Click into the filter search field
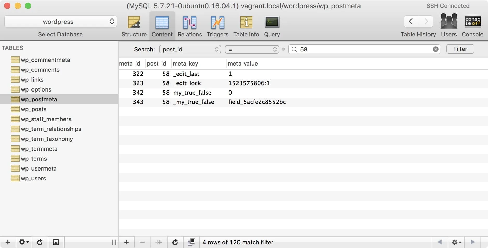 pos(364,49)
